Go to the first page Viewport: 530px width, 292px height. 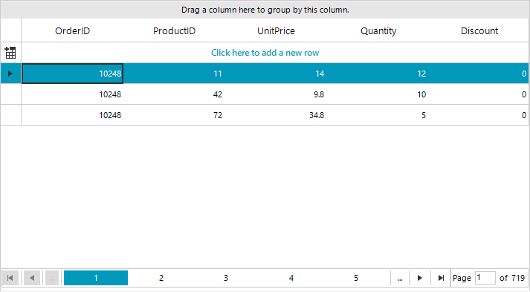point(10,278)
